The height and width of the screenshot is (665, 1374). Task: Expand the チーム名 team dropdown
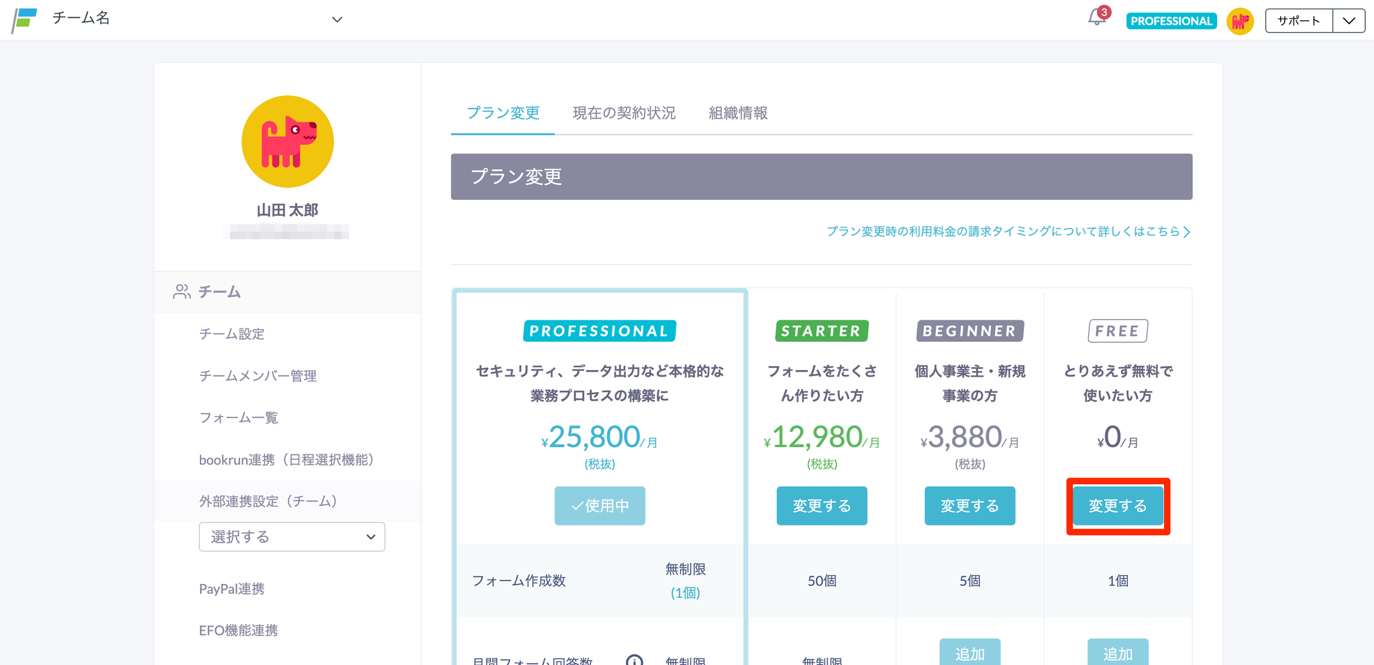click(x=337, y=19)
